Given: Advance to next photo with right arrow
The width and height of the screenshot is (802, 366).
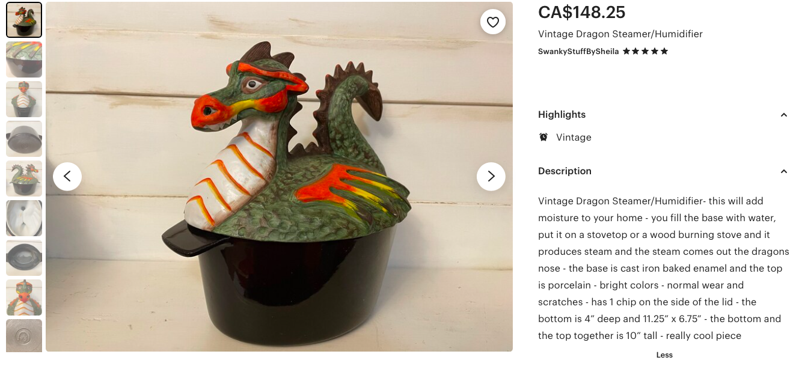Looking at the screenshot, I should pyautogui.click(x=491, y=176).
